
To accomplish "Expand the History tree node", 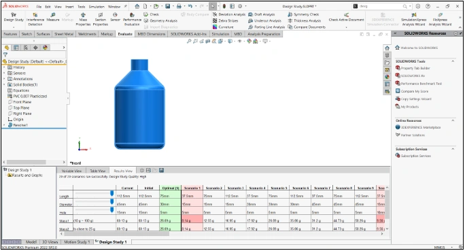I will (x=4, y=67).
